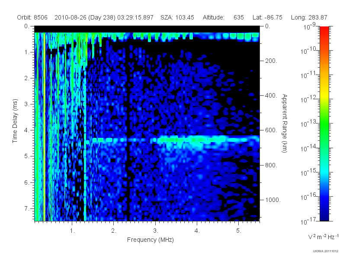Click the 'UIOWA 20111012' credit text

click(x=326, y=251)
